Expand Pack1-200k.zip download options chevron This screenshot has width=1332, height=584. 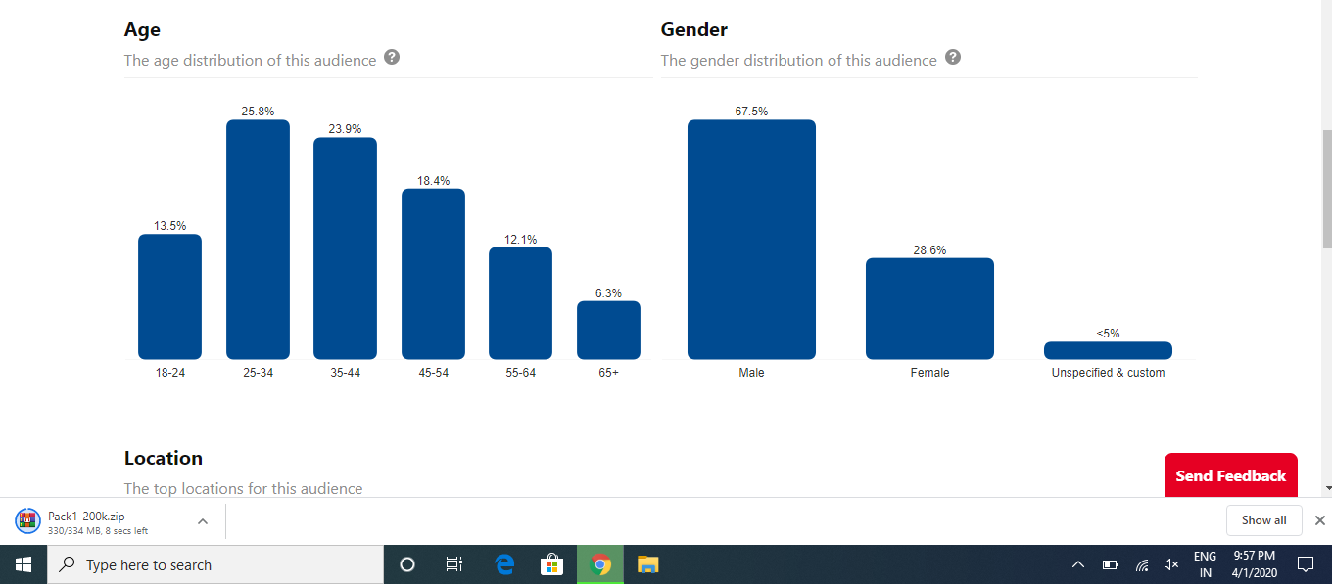coord(203,521)
